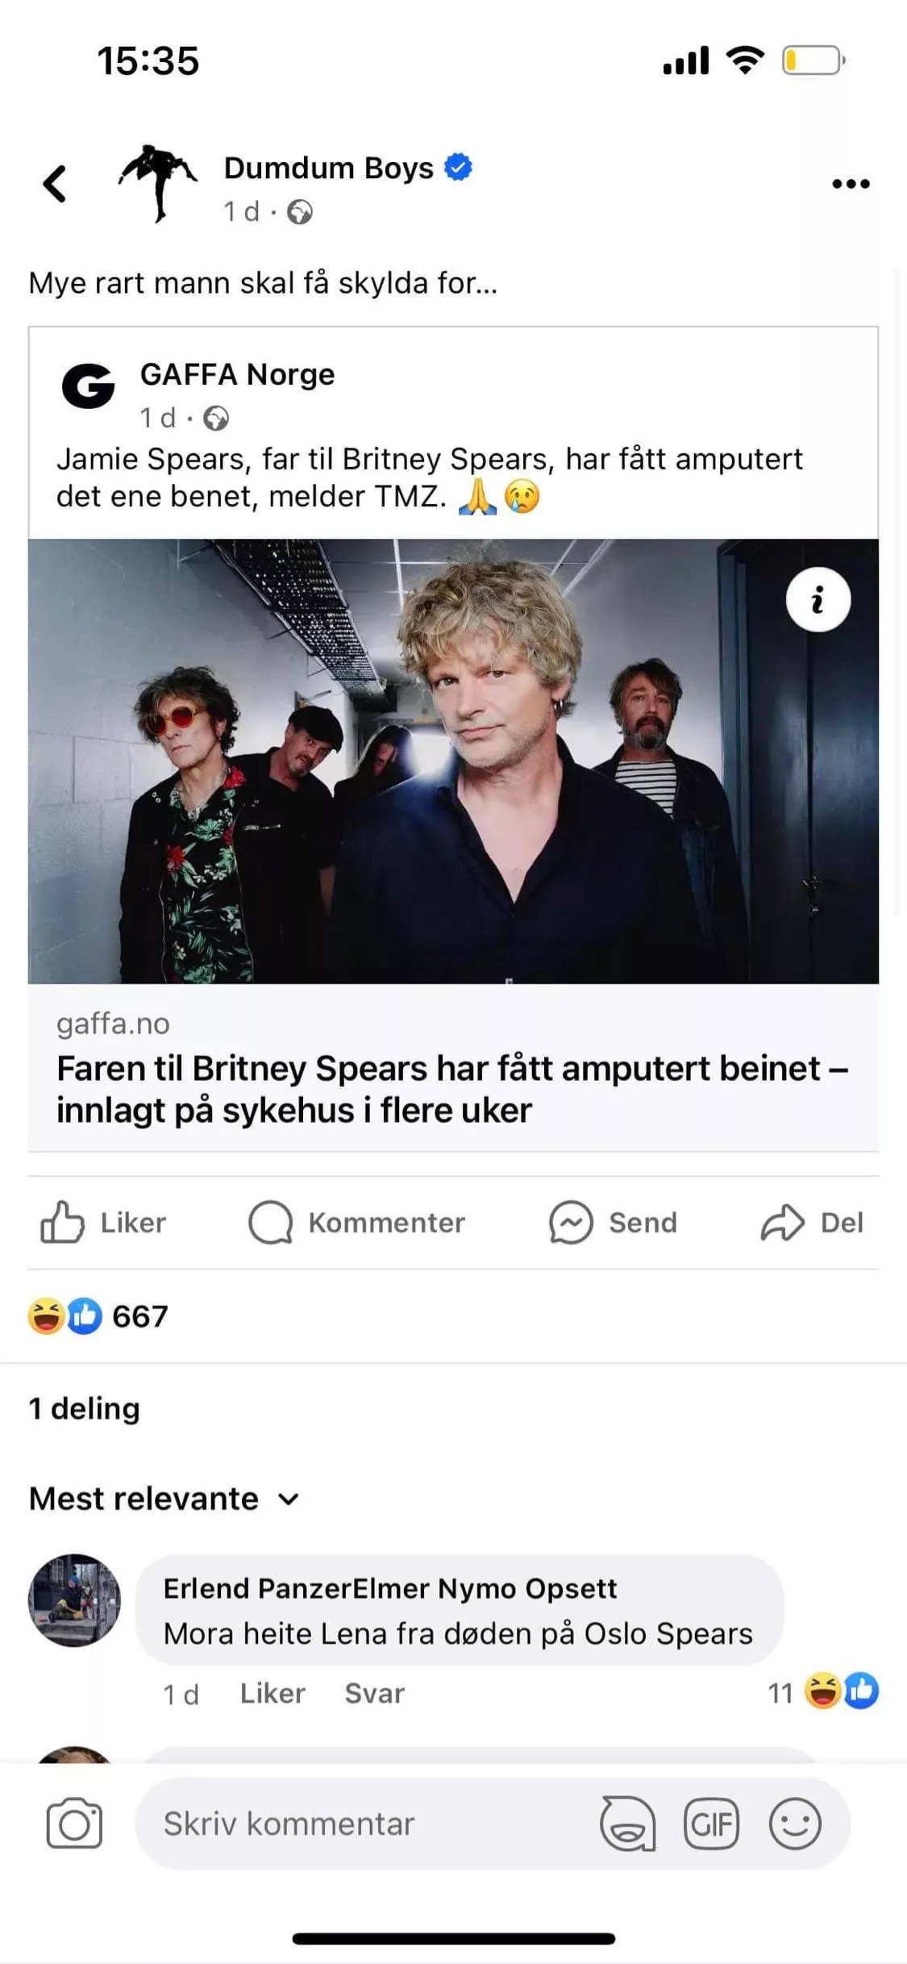View the 1 deling shares list
This screenshot has height=1964, width=907.
pyautogui.click(x=85, y=1408)
